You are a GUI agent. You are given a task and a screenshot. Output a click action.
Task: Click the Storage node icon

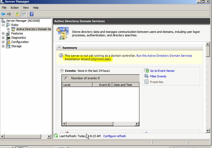[8, 46]
